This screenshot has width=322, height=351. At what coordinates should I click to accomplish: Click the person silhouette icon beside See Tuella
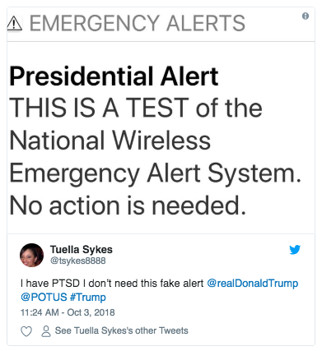46,331
